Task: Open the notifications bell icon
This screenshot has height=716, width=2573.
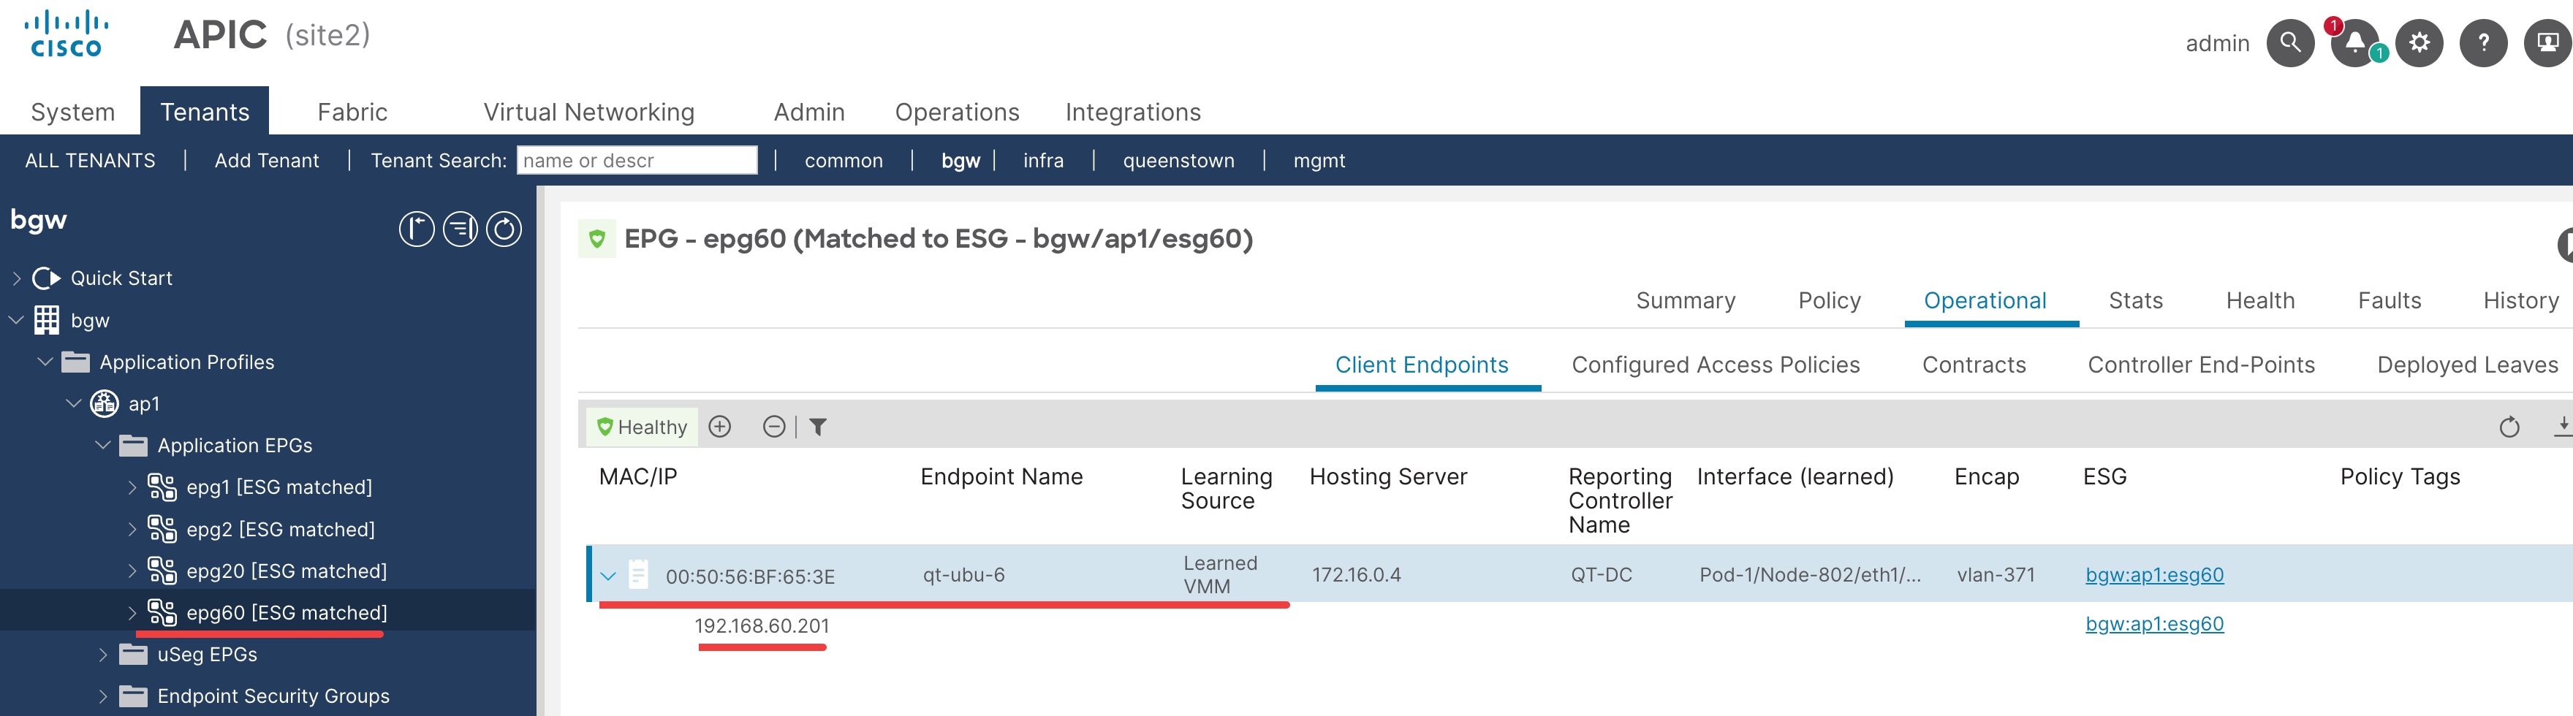Action: (x=2354, y=43)
